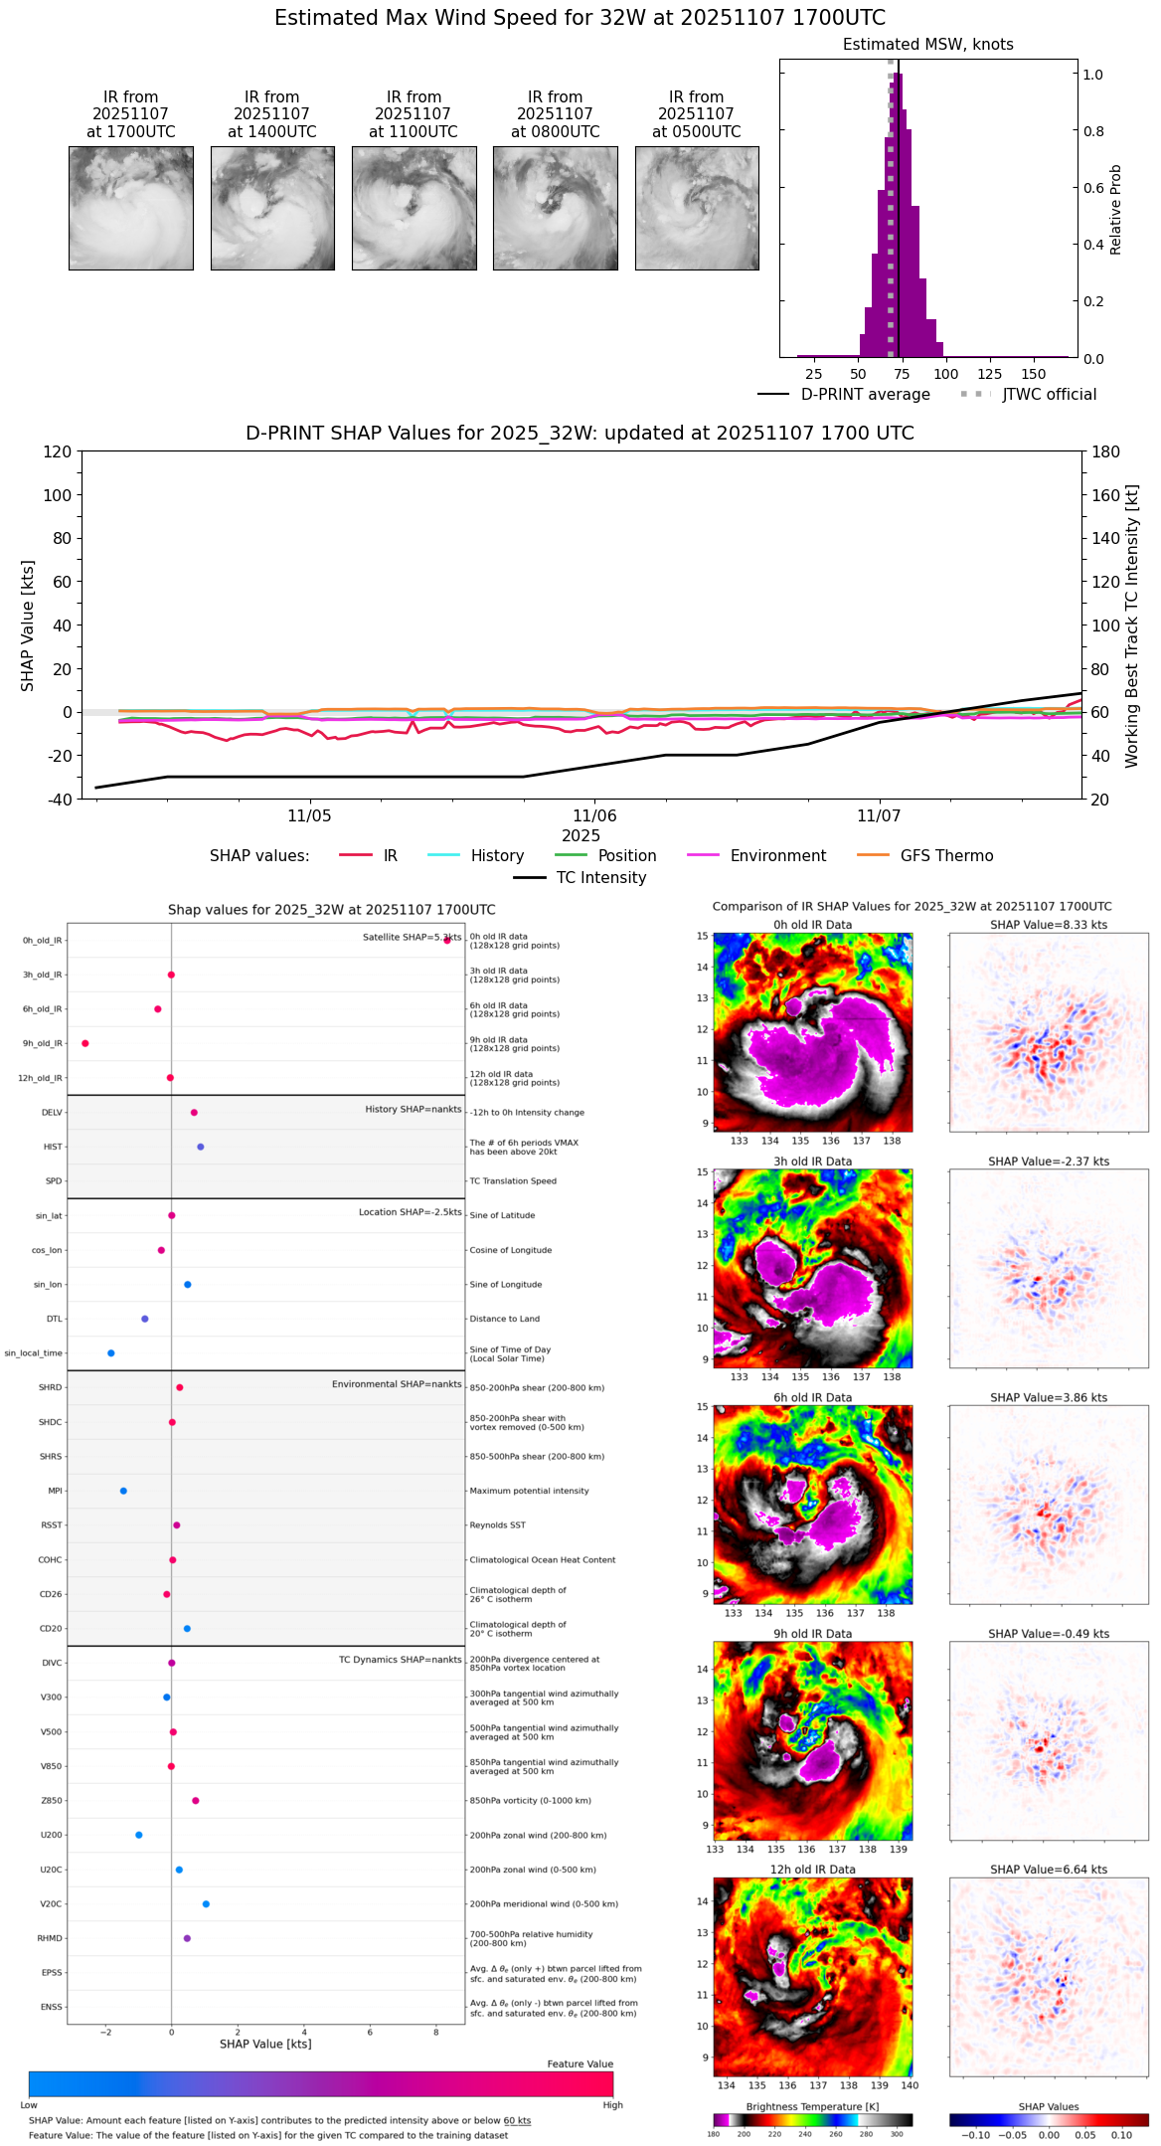The image size is (1161, 2146).
Task: Click the 9h_old_IR SHAP data point
Action: (x=85, y=1043)
